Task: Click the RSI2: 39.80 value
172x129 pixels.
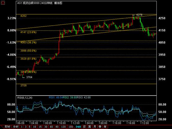Action: 70,98
